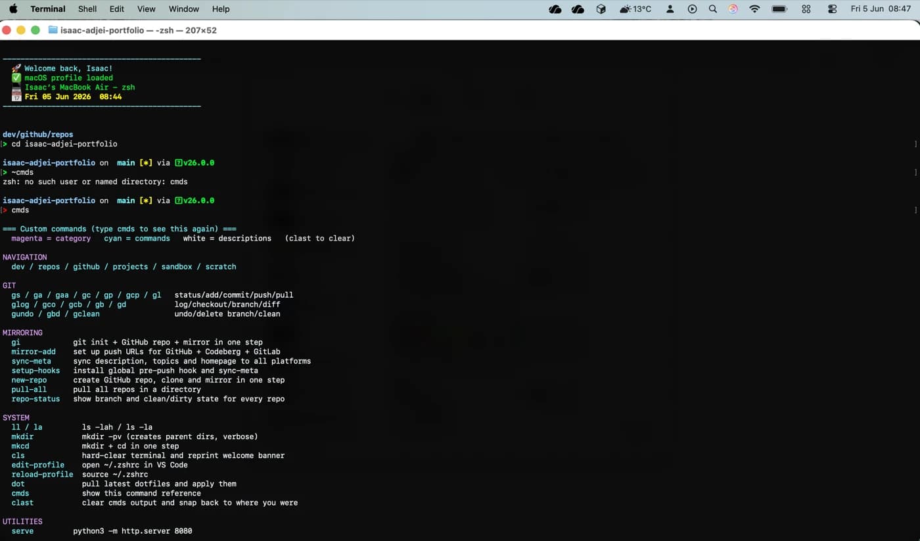
Task: Click the 'reload-profile' command name
Action: 42,475
